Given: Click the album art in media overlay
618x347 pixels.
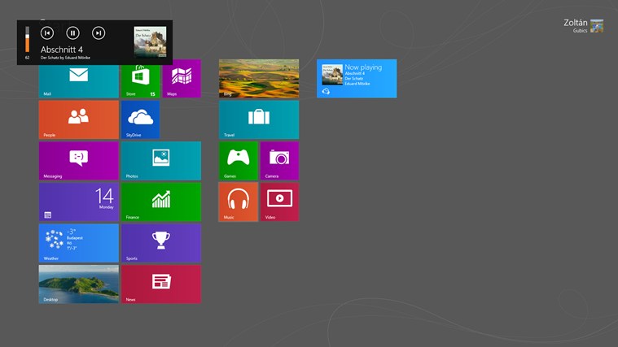Looking at the screenshot, I should 150,41.
